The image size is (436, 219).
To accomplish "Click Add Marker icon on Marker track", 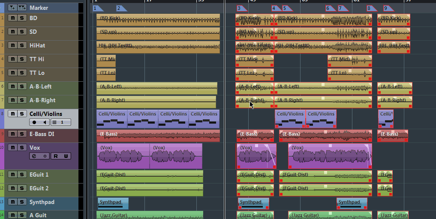I will coord(12,8).
